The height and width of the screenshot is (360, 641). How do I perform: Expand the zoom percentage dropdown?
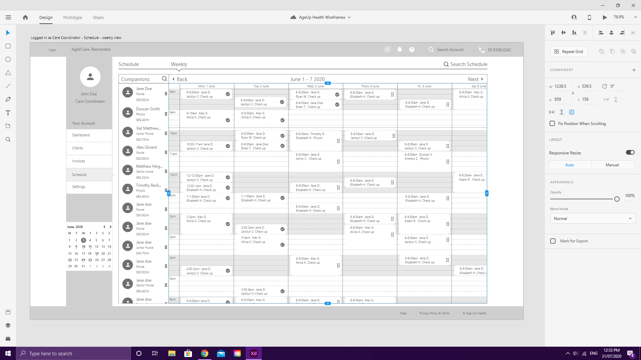[635, 17]
